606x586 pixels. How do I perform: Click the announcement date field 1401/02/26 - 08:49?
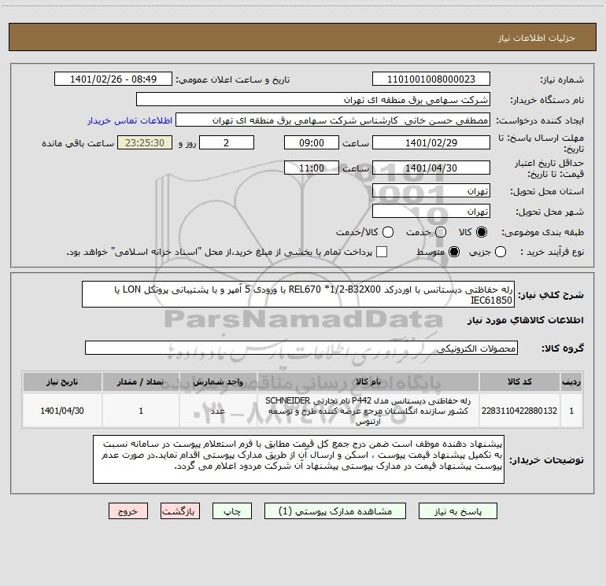pos(113,79)
